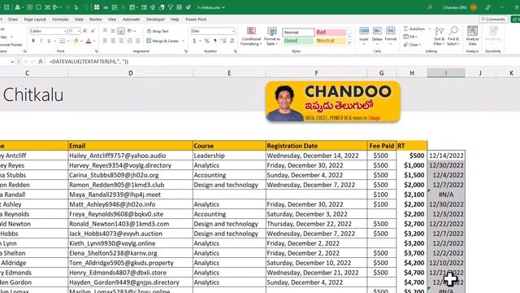The image size is (520, 293).
Task: Apply the red font color
Action: pyautogui.click(x=89, y=41)
